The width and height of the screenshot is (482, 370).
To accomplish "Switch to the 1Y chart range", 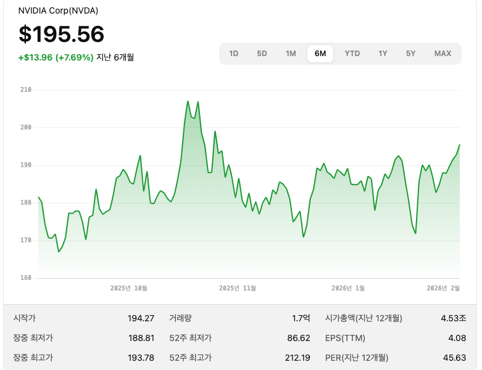I will 383,54.
